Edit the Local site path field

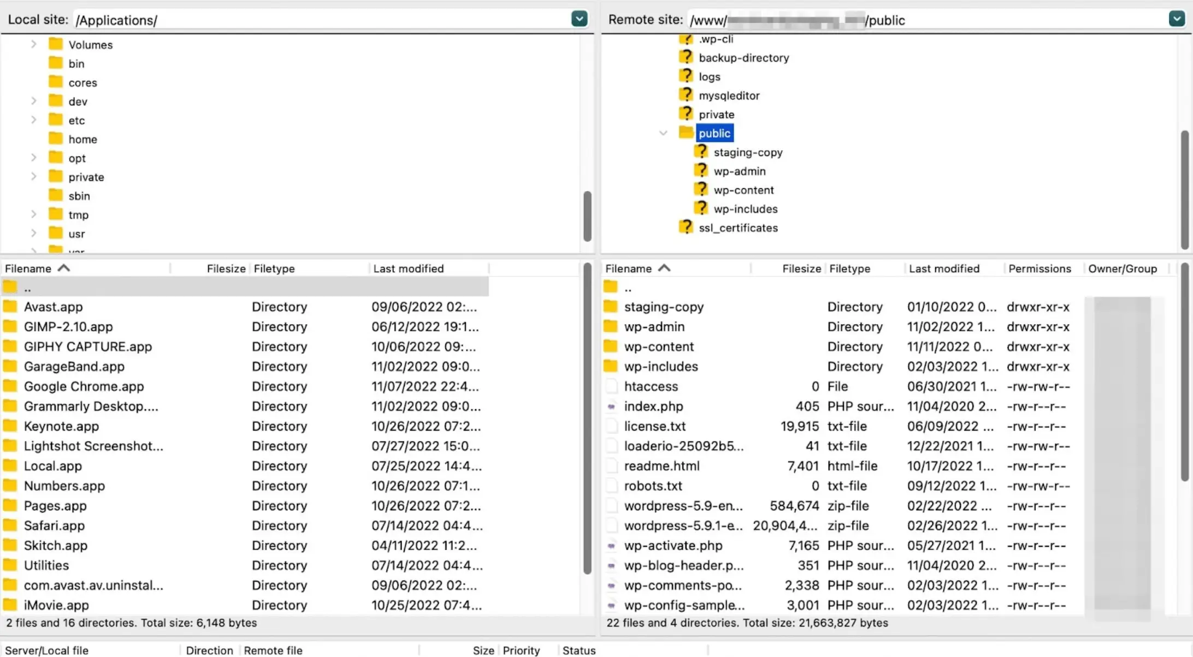322,20
